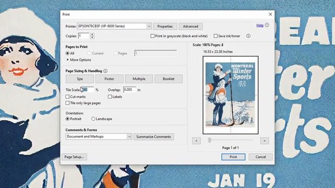This screenshot has width=335, height=188.
Task: Click the '16.53 x 23.38 Inches' text
Action: click(218, 52)
